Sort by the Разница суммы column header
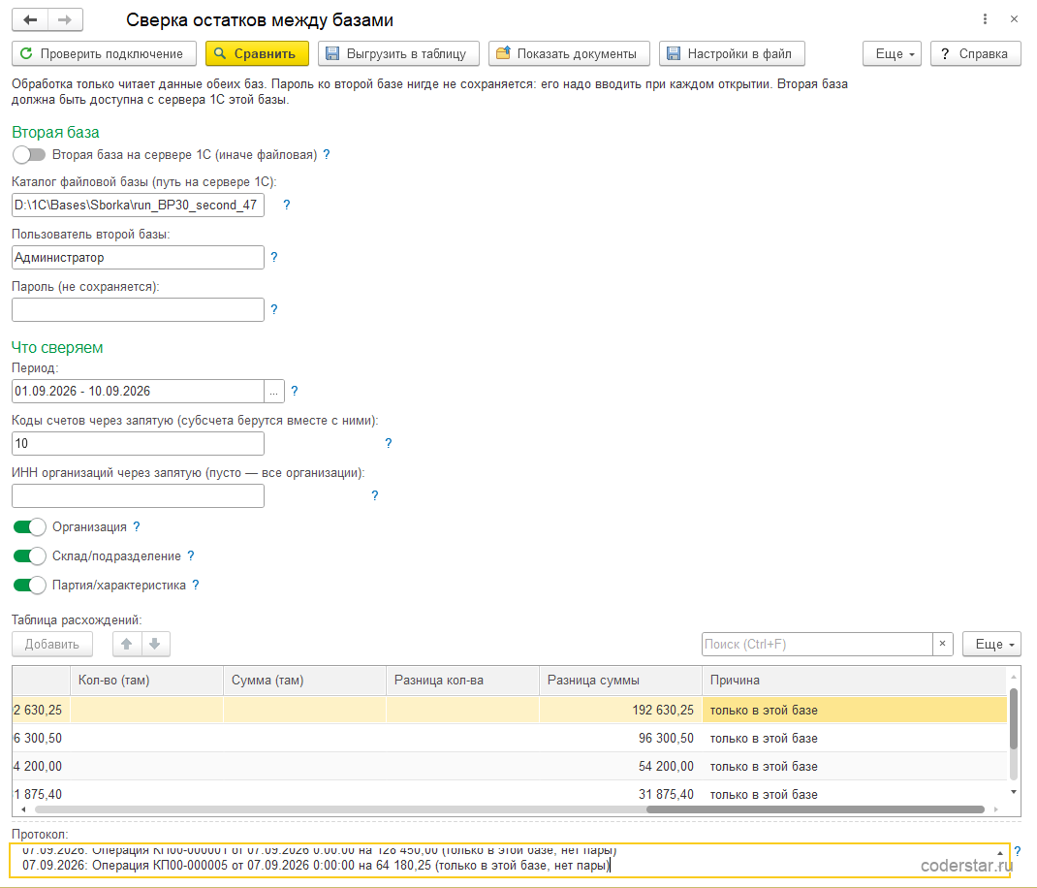 620,681
